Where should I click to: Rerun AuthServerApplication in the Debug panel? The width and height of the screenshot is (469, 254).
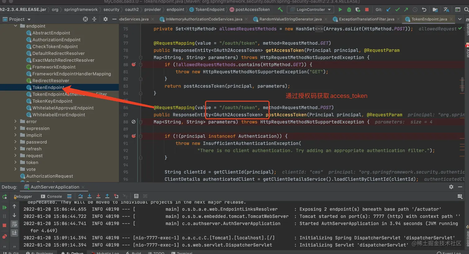pos(5,196)
